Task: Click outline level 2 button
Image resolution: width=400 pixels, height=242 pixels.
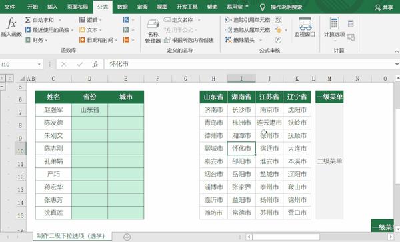Action: pyautogui.click(x=9, y=78)
